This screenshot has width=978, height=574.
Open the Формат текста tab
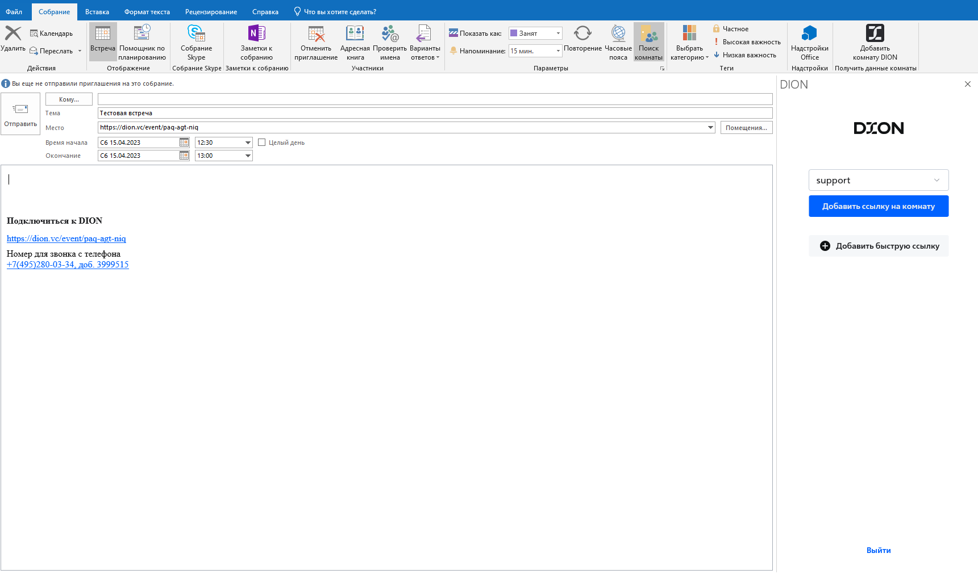[147, 12]
